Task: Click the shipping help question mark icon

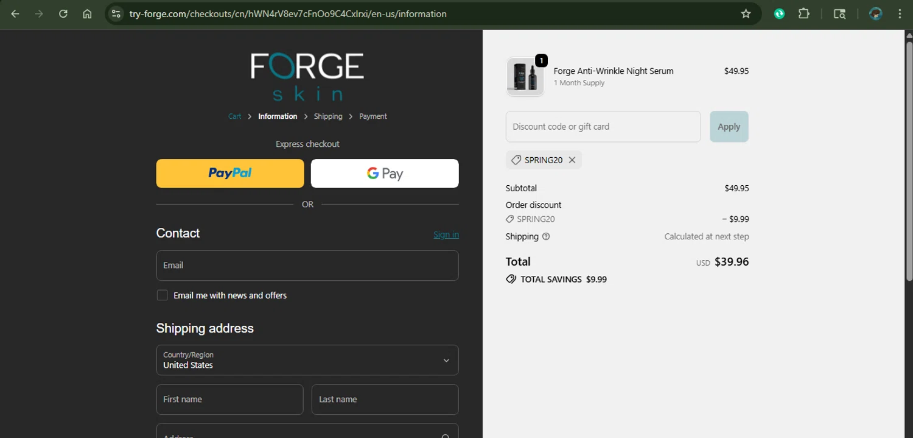Action: pyautogui.click(x=546, y=236)
